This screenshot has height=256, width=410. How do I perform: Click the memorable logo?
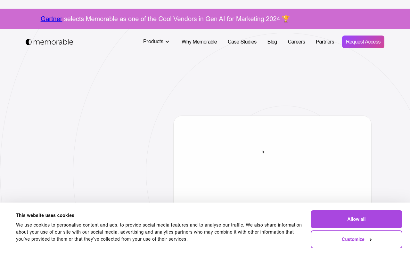click(x=49, y=42)
